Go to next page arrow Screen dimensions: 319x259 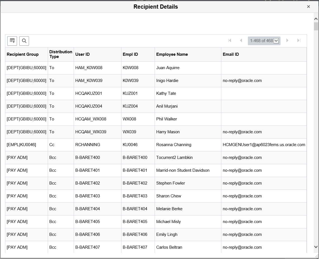(287, 40)
